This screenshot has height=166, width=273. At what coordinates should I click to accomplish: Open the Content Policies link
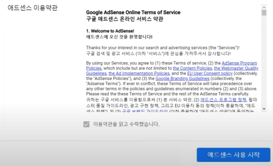192,68
